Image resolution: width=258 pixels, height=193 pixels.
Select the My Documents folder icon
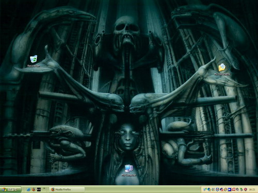[x=222, y=67]
